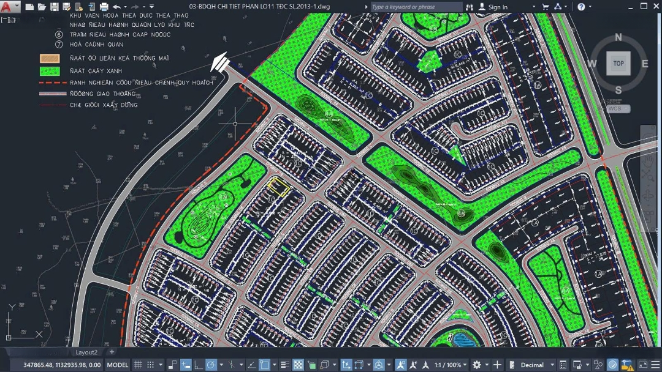662x372 pixels.
Task: Create a new drawing with New icon
Action: [x=29, y=7]
